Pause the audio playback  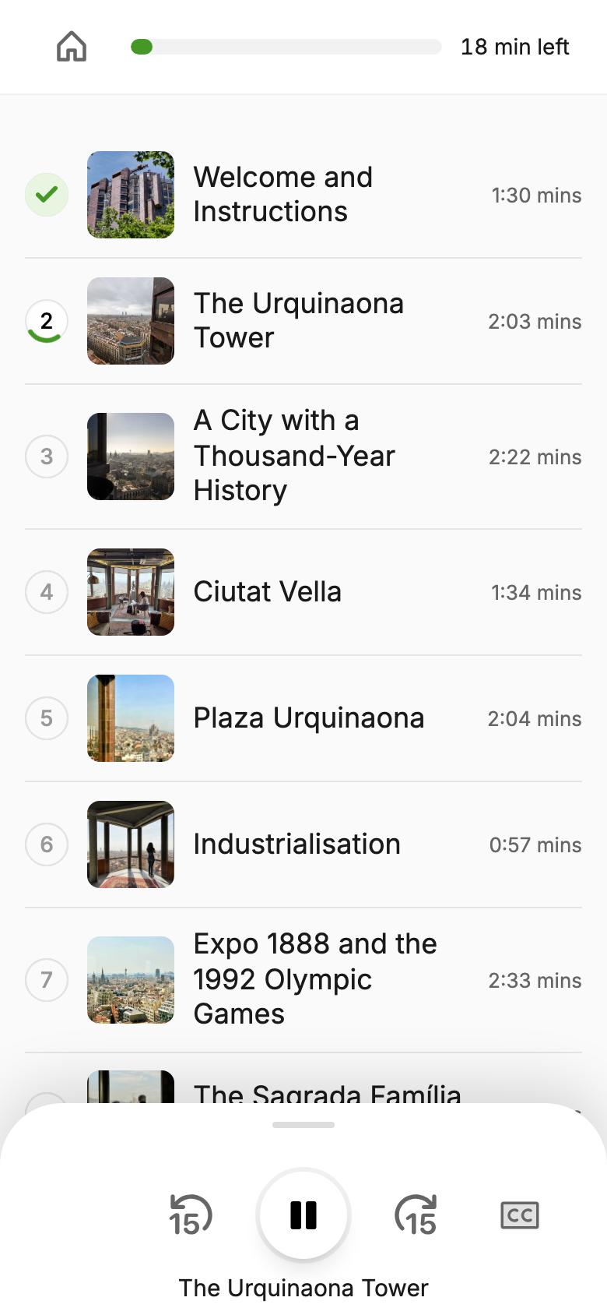(x=303, y=1215)
